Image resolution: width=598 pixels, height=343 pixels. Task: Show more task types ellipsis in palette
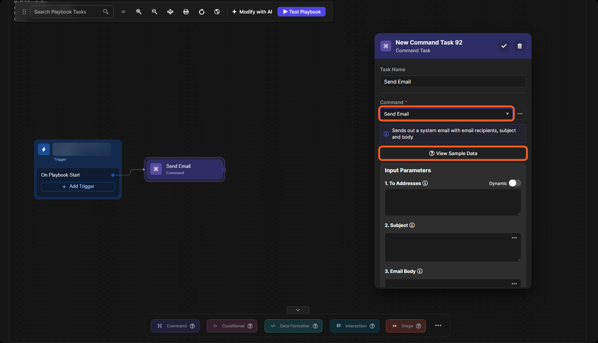(438, 325)
